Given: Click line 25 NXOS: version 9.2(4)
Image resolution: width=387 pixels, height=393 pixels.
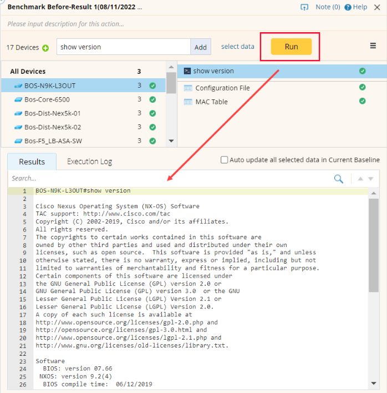Looking at the screenshot, I should click(x=75, y=376).
